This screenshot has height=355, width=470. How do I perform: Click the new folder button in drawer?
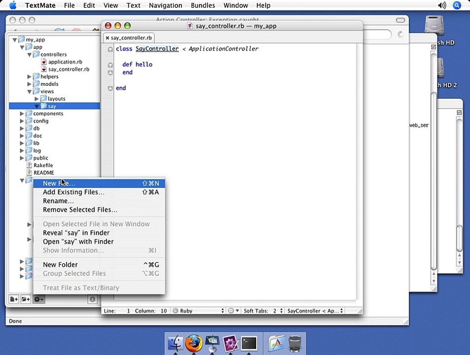[x=26, y=299]
